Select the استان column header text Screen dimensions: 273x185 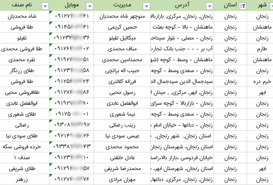[230, 5]
